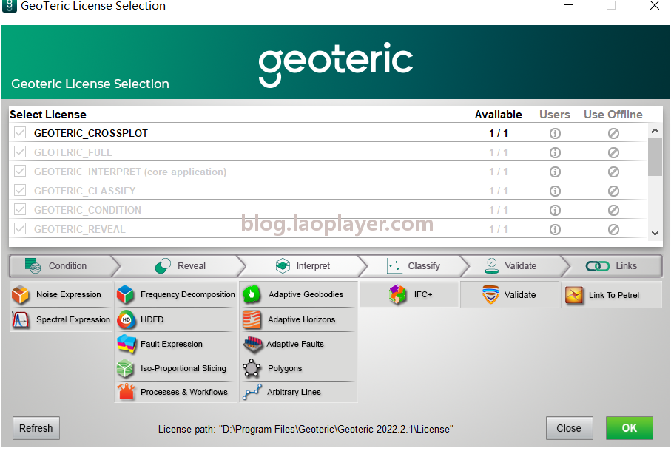Select the Links workflow tab
Viewport: 671px width, 451px height.
click(x=612, y=266)
